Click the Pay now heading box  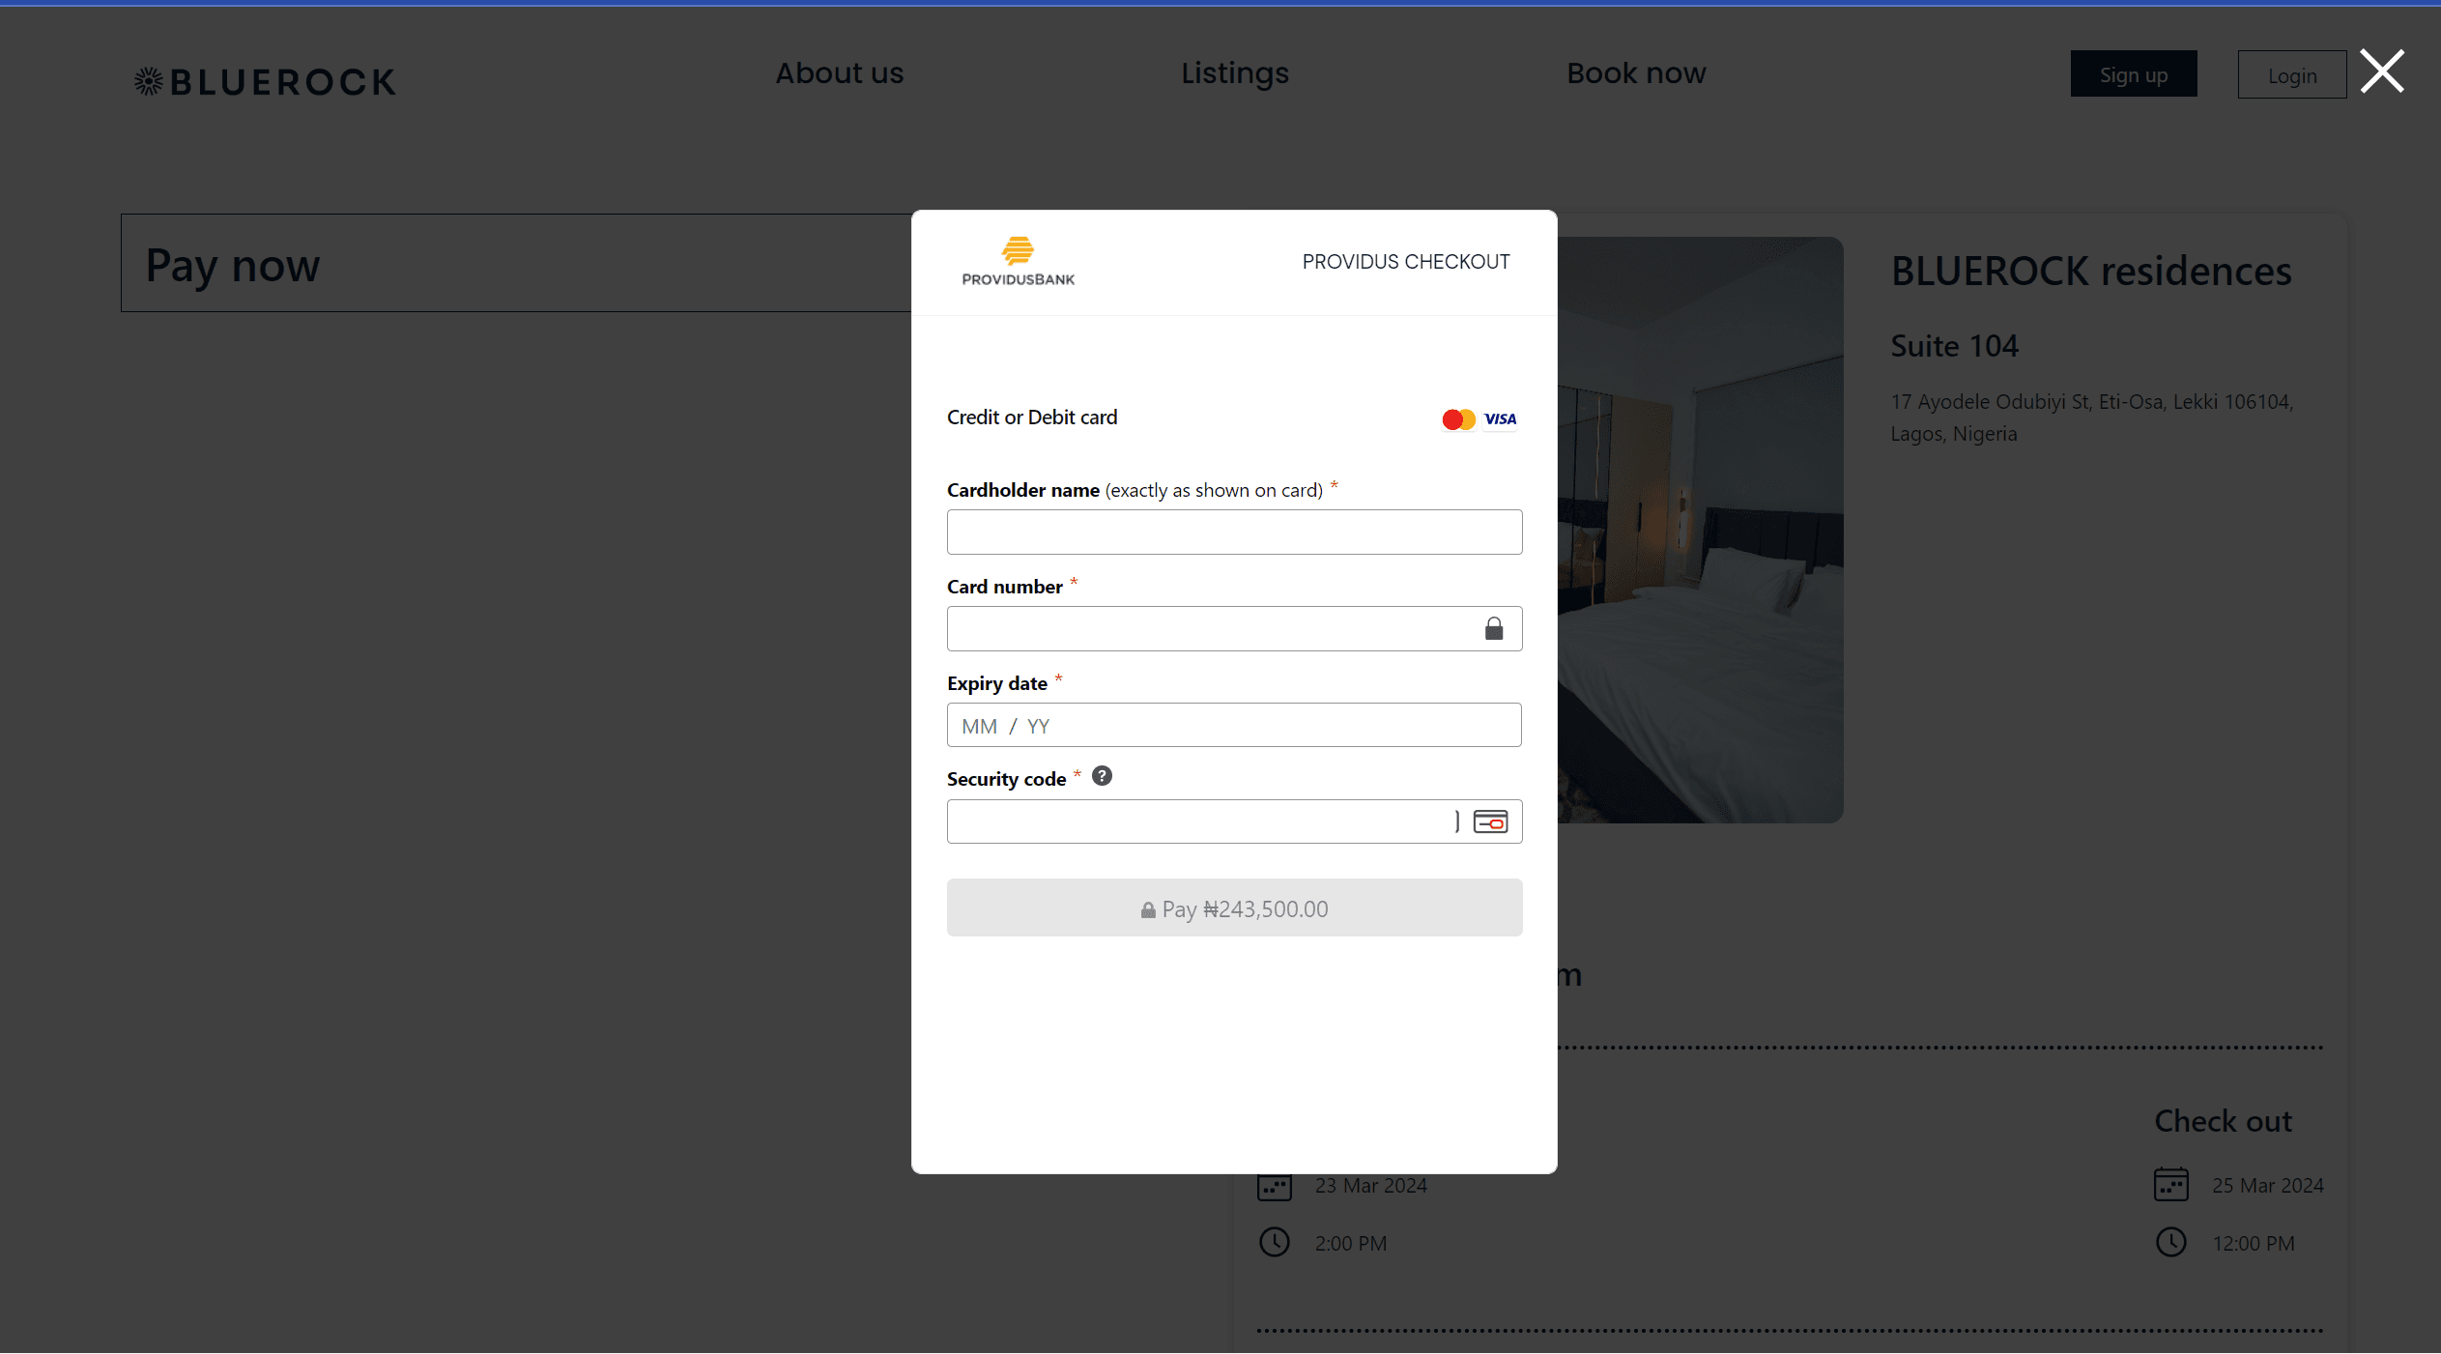pos(516,263)
